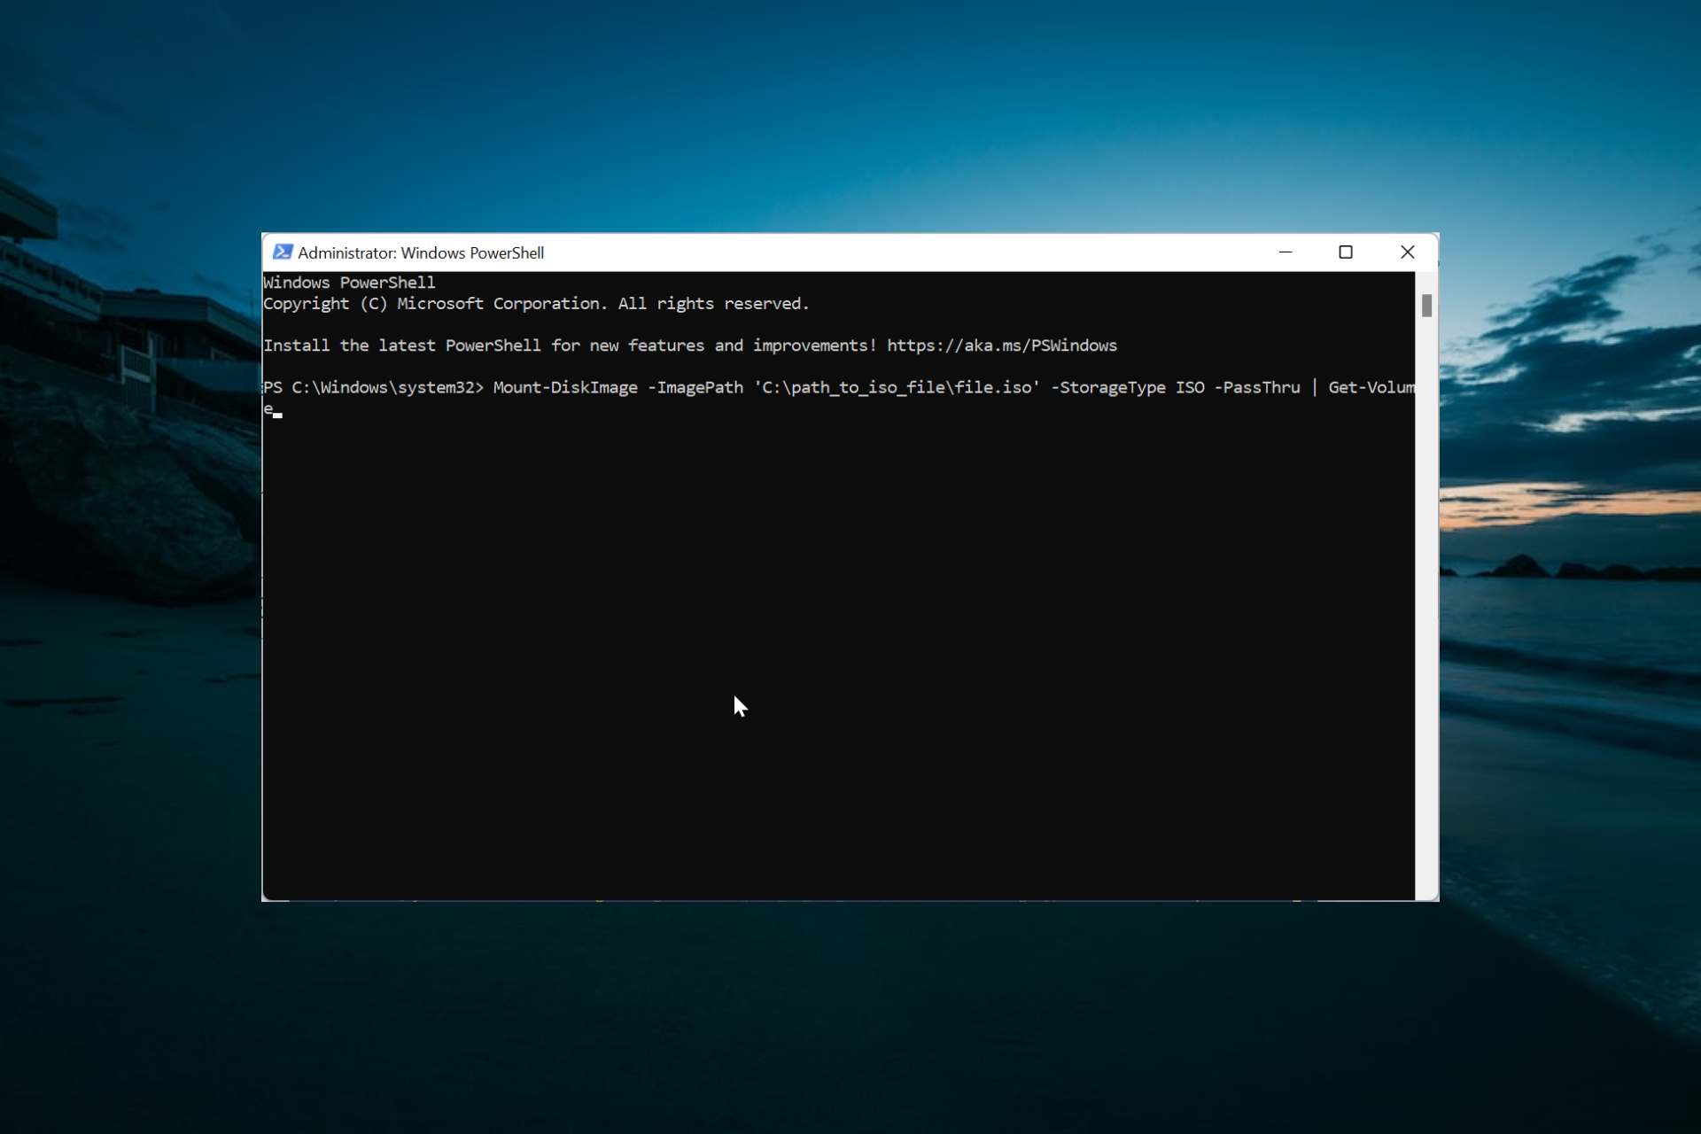Click the 'C:\path_to_iso_file\file.iso' path text
Viewport: 1701px width, 1134px height.
point(897,387)
